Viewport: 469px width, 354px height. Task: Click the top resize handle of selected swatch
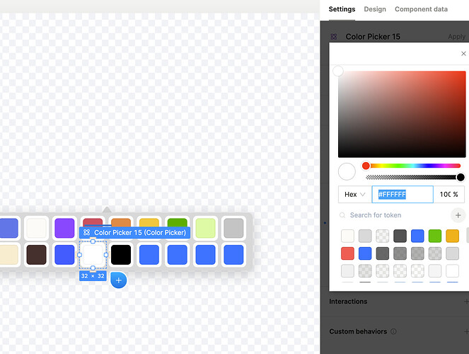click(93, 241)
